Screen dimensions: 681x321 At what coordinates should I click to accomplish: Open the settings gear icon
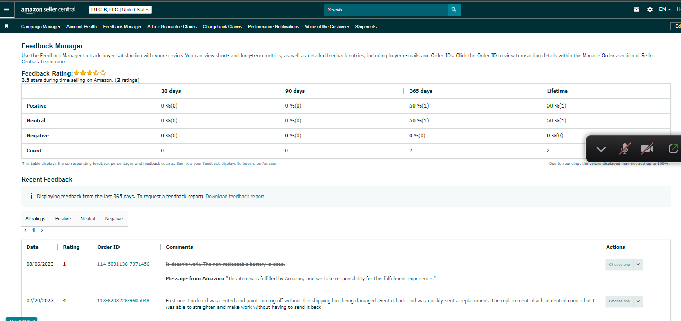(x=650, y=9)
